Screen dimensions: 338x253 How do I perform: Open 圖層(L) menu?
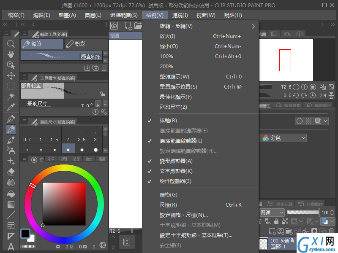click(x=93, y=15)
